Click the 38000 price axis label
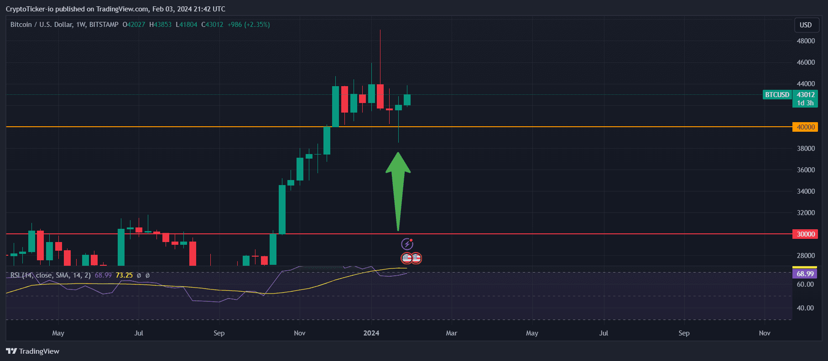This screenshot has height=361, width=828. click(x=806, y=149)
